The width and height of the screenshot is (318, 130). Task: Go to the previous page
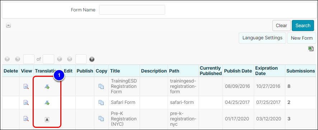(18, 59)
